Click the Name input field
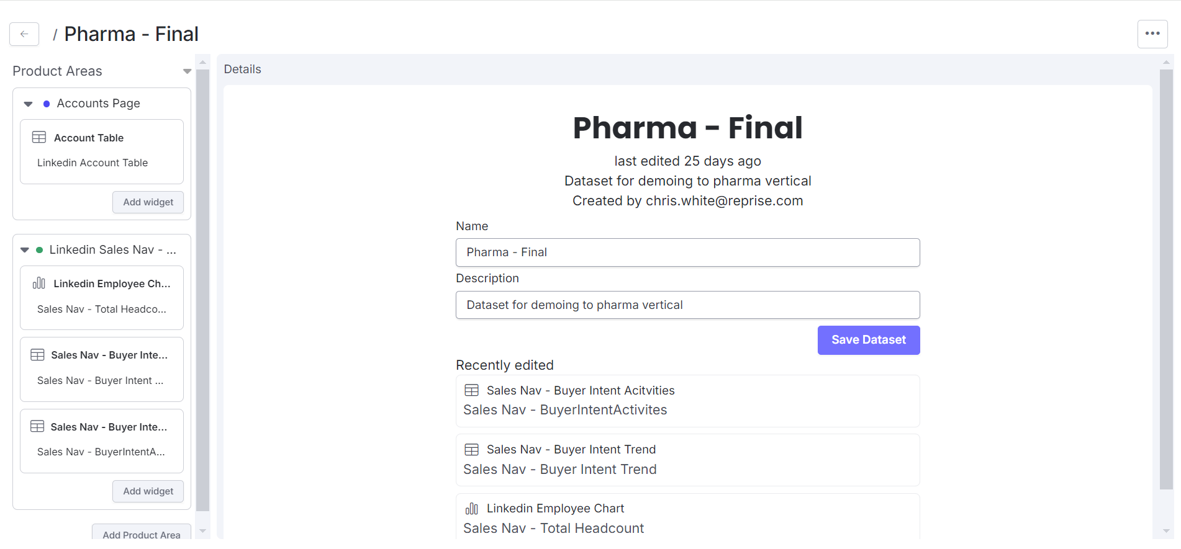1181x549 pixels. pyautogui.click(x=687, y=252)
